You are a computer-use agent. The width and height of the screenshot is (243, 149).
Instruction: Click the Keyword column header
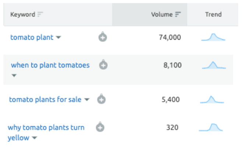click(22, 14)
